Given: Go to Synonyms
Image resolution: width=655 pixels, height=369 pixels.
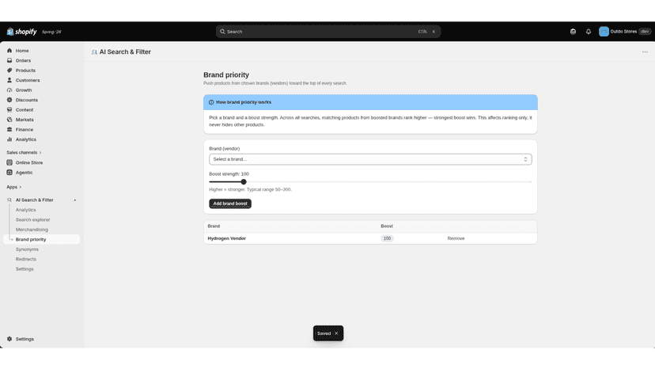Looking at the screenshot, I should pos(27,249).
